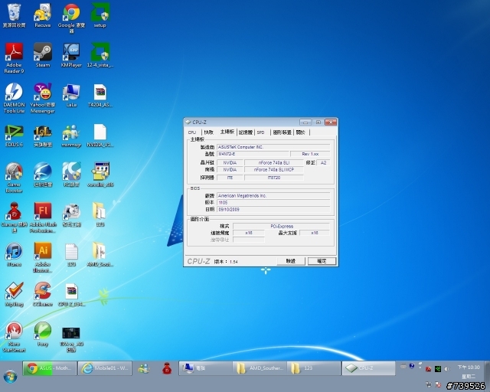Viewport: 490px width, 392px height.
Task: Open the Adobe Reader 9 shortcut
Action: pos(14,58)
